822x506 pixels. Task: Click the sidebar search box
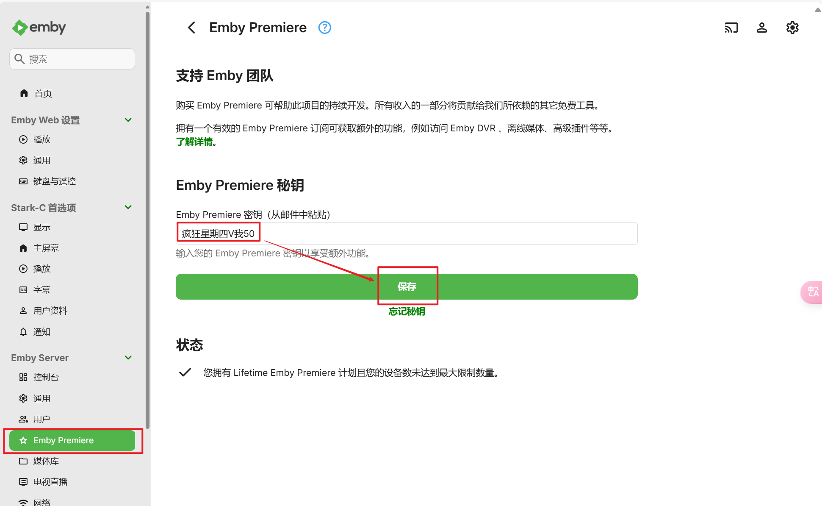(72, 59)
